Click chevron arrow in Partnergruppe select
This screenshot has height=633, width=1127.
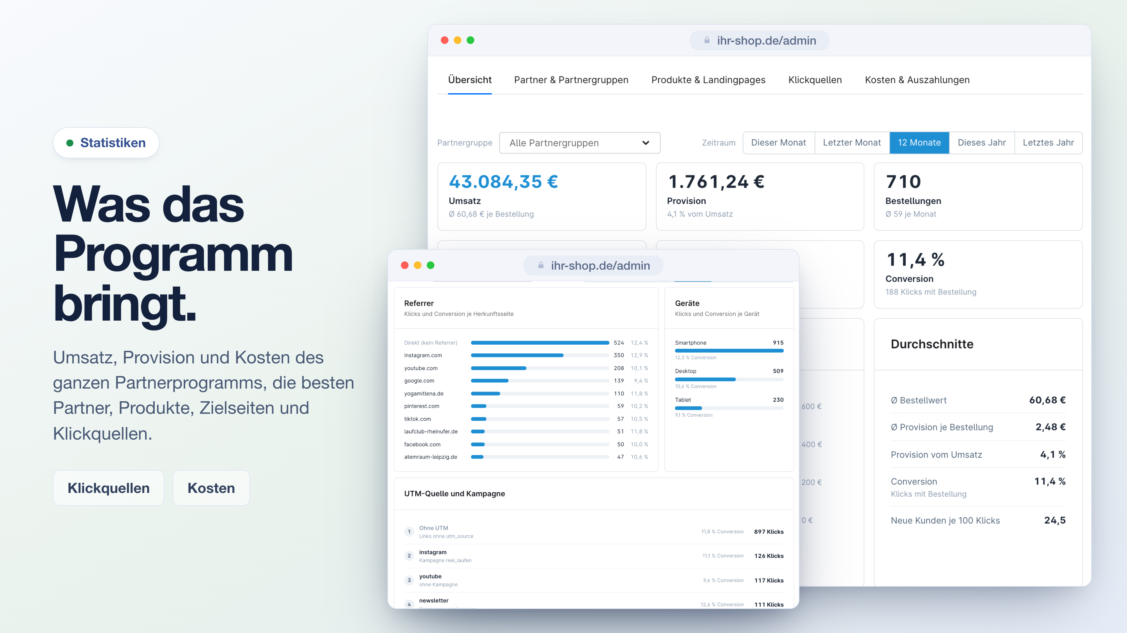tap(645, 143)
